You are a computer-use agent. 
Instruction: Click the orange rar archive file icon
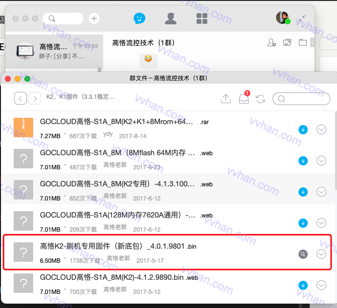pyautogui.click(x=23, y=127)
